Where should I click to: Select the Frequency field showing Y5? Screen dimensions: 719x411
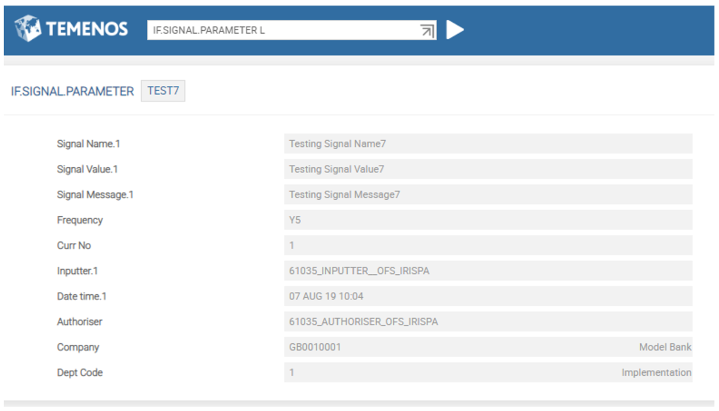pos(487,220)
